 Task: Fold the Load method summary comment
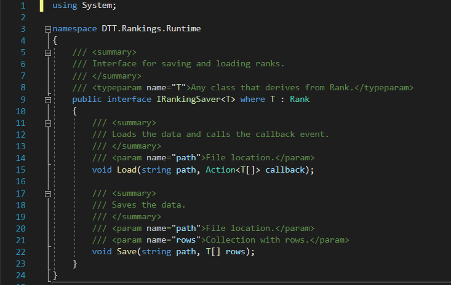coord(48,123)
